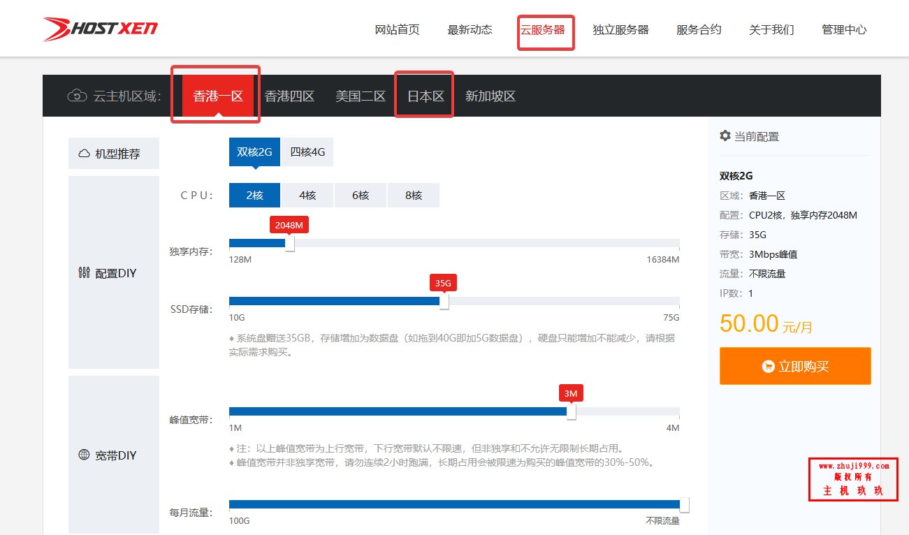Click the gear icon beside 当前配置
The image size is (909, 535).
pos(725,135)
